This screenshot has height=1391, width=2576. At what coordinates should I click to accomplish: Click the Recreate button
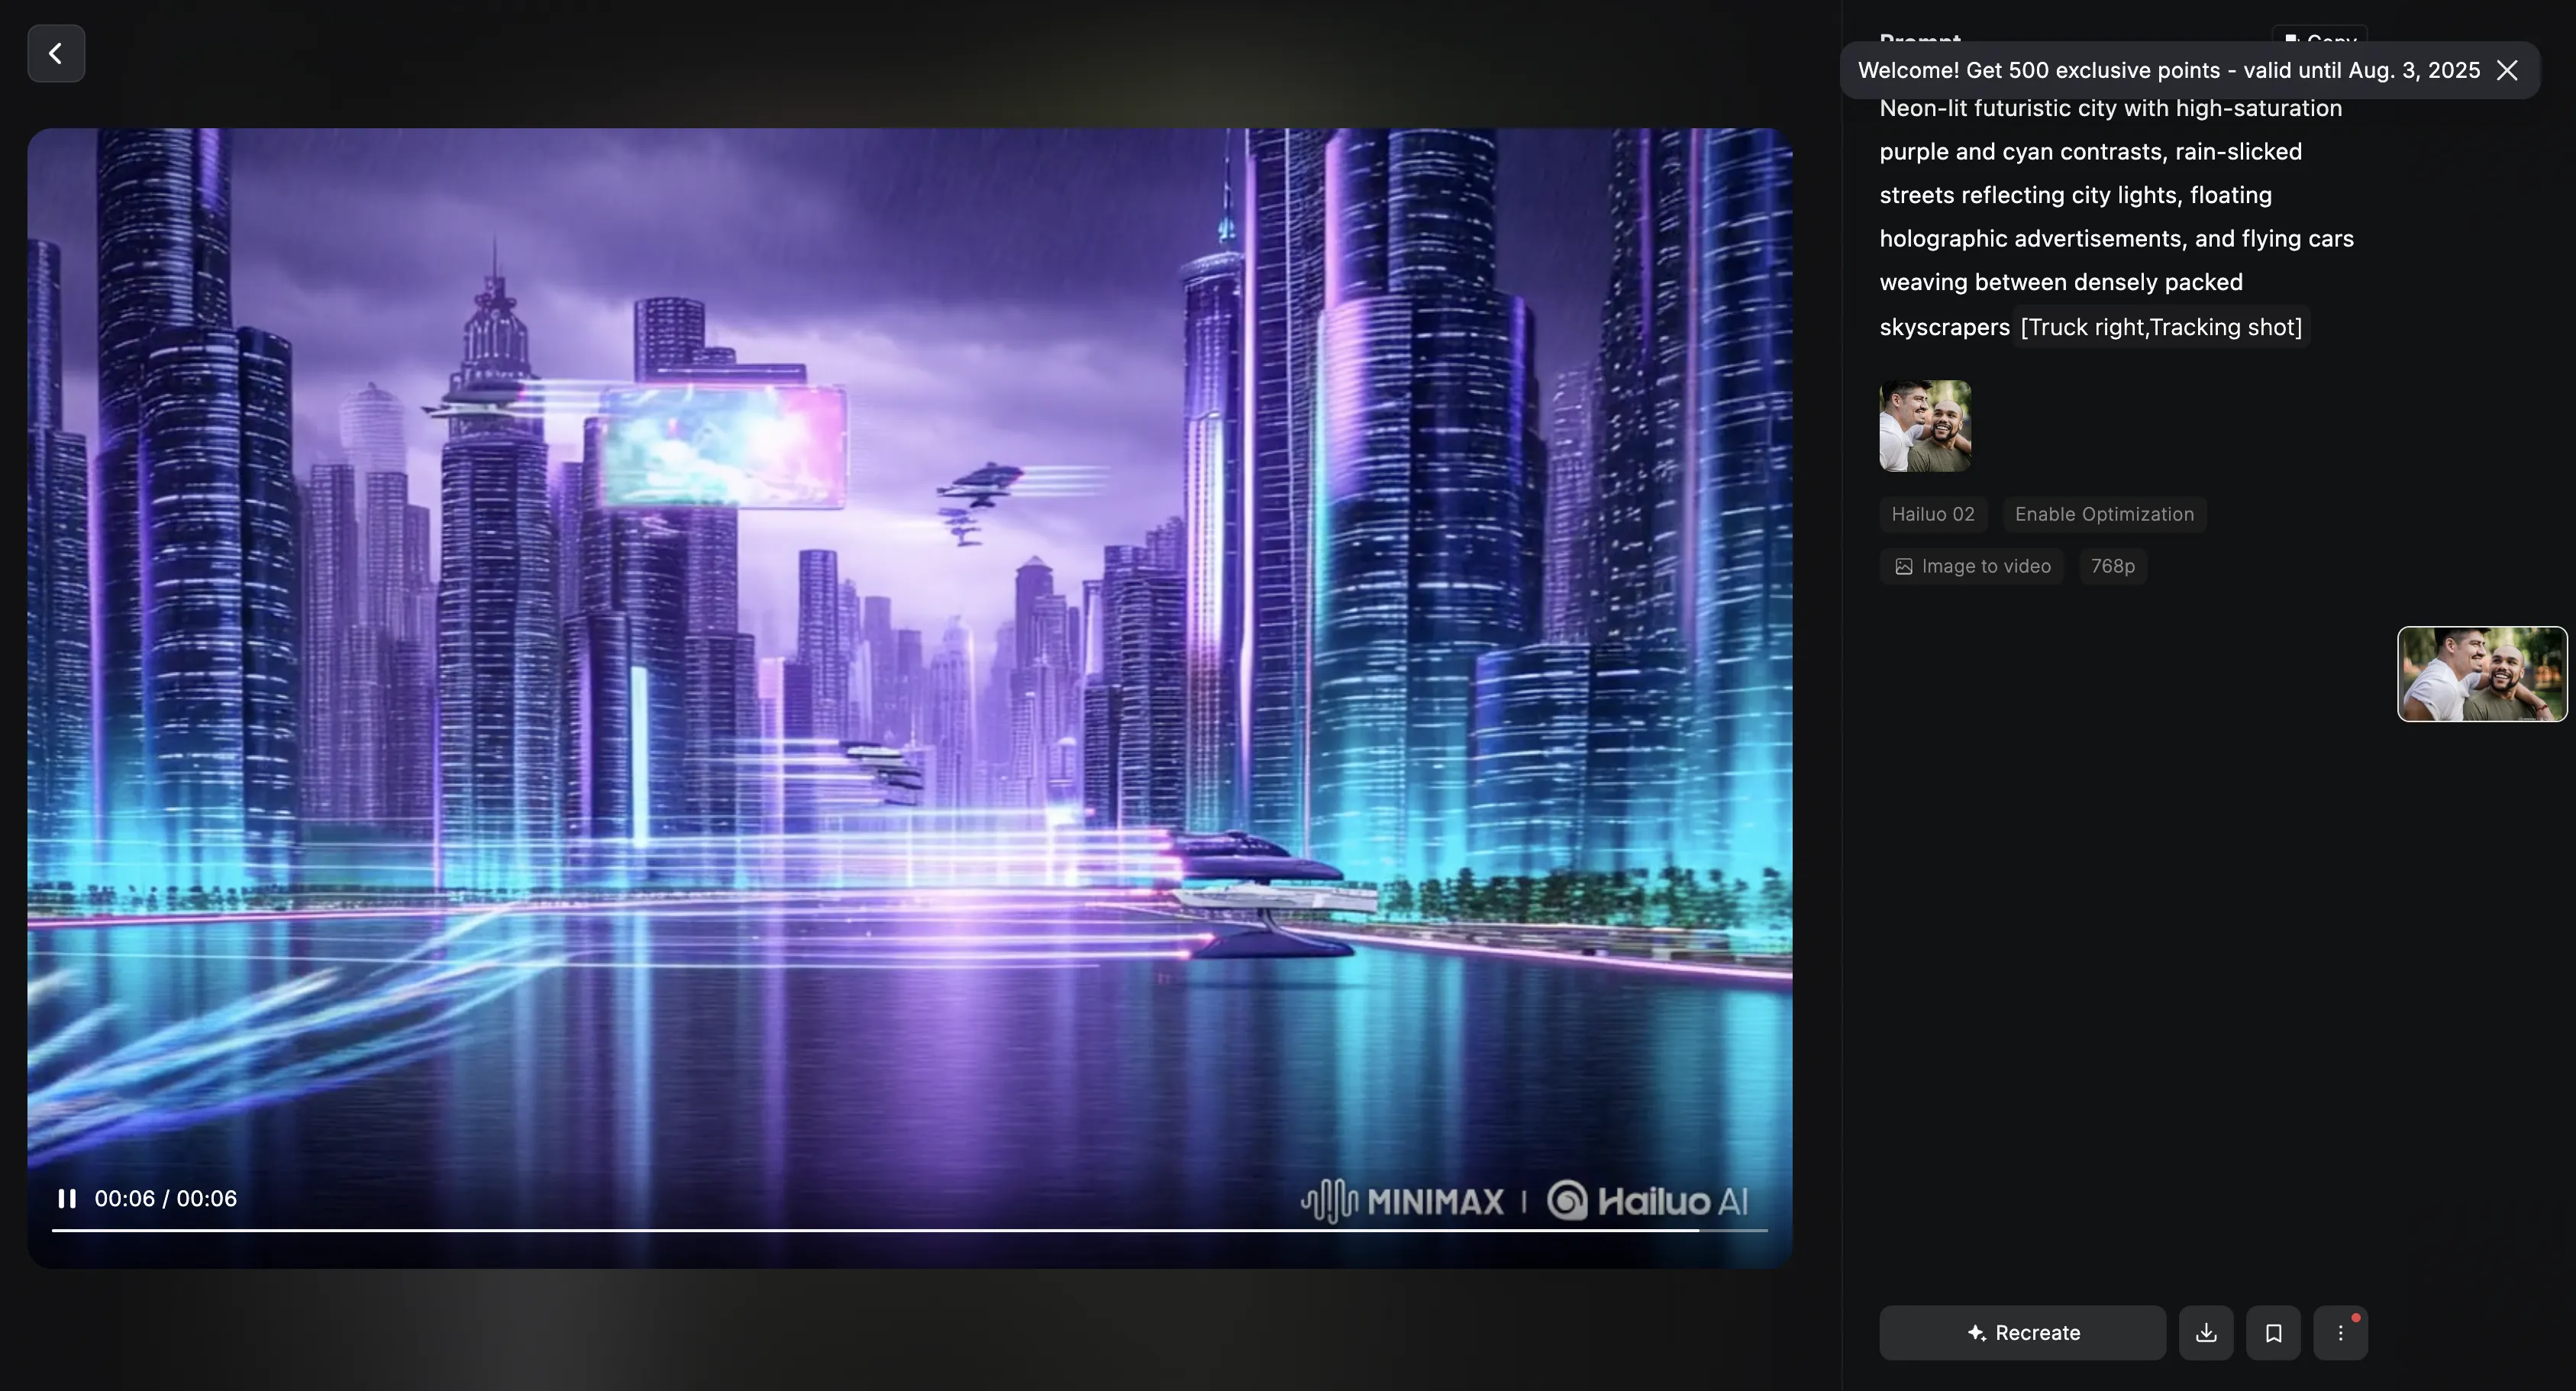pos(2022,1333)
